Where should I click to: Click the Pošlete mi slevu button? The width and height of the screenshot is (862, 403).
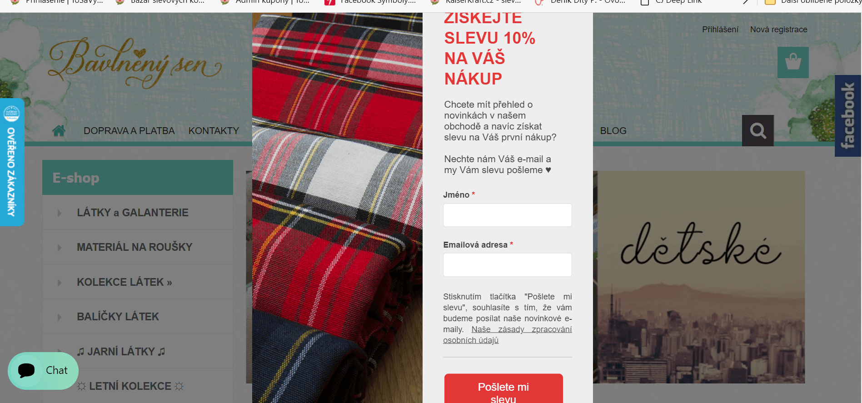pos(503,389)
